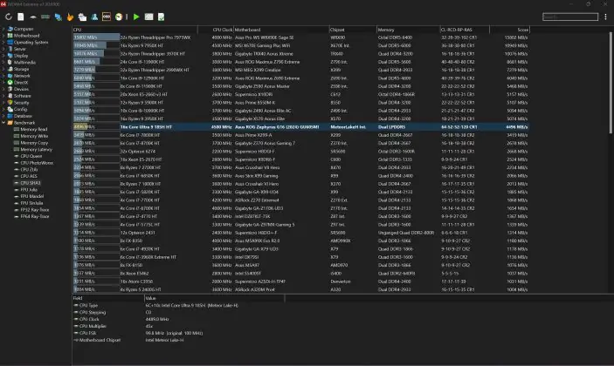This screenshot has width=614, height=366.
Task: Open the FP32 Ray-Trace benchmark
Action: (34, 210)
